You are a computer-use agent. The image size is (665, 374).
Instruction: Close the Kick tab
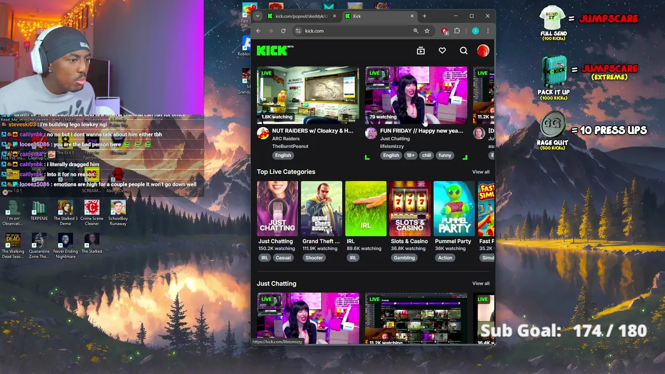(412, 16)
